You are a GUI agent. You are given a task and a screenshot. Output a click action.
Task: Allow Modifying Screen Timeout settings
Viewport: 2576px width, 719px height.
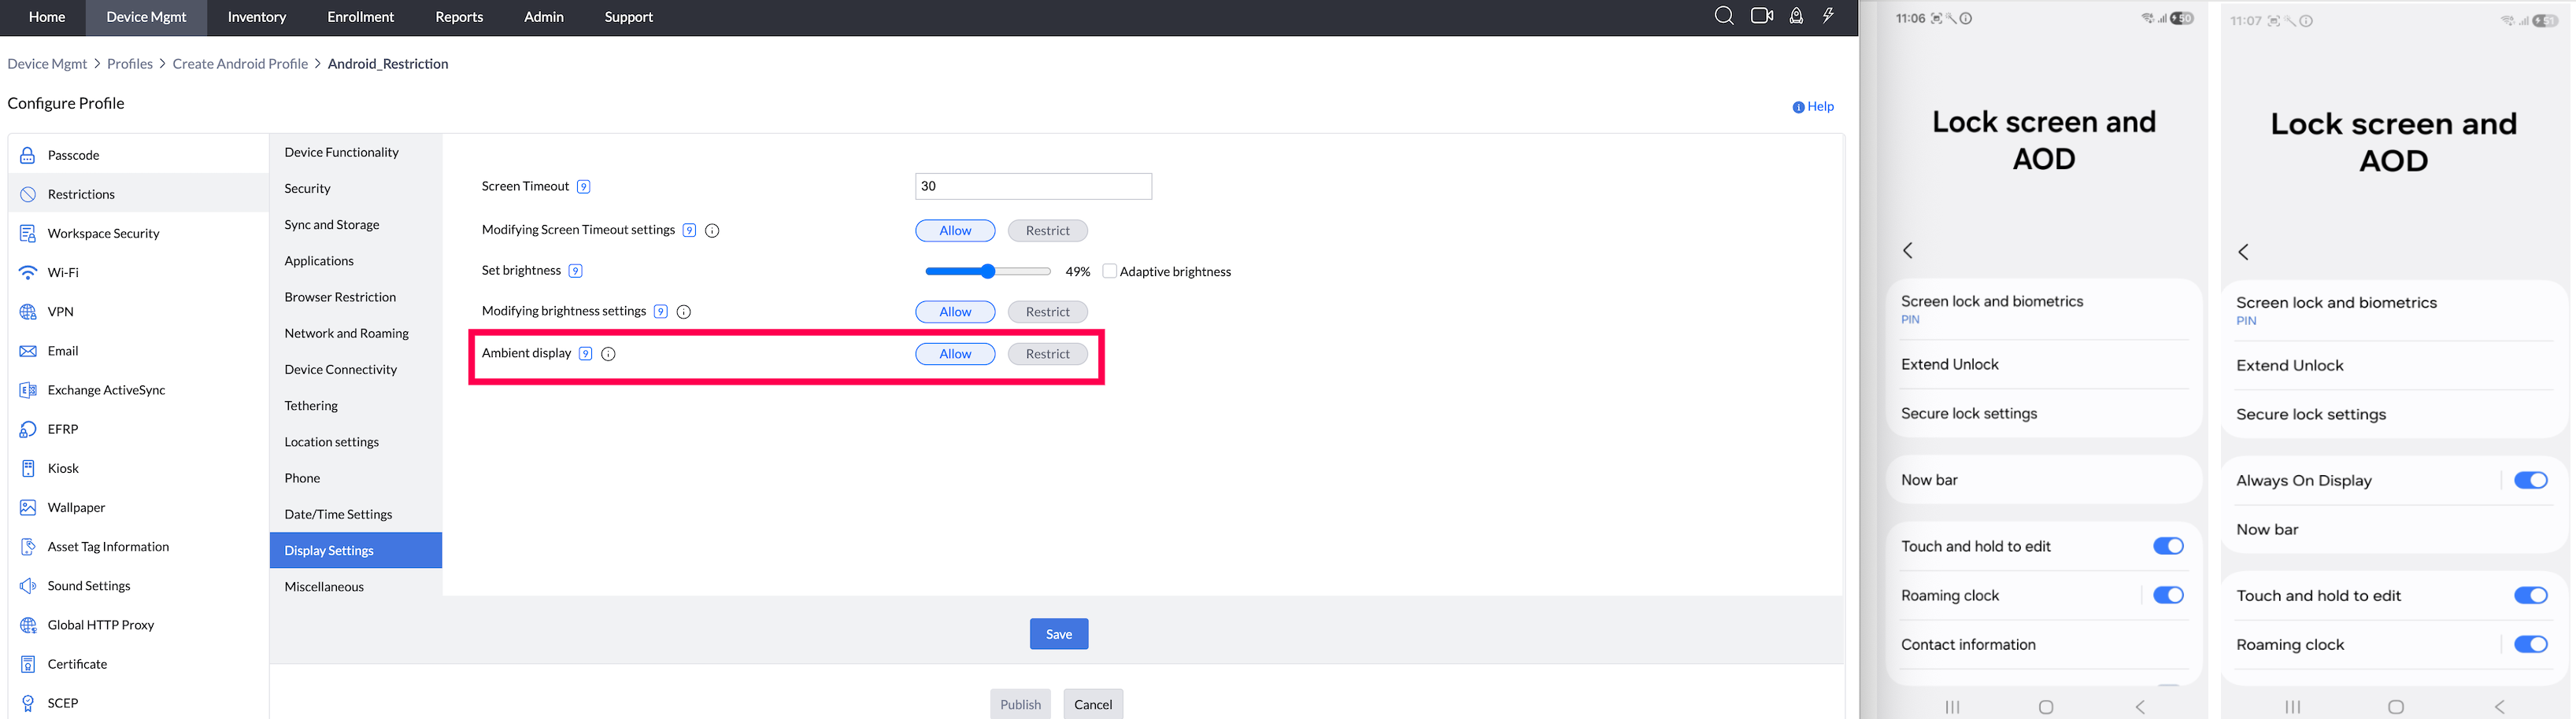tap(955, 230)
